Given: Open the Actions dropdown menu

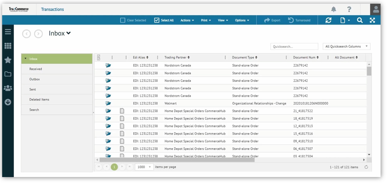Looking at the screenshot, I should click(187, 20).
